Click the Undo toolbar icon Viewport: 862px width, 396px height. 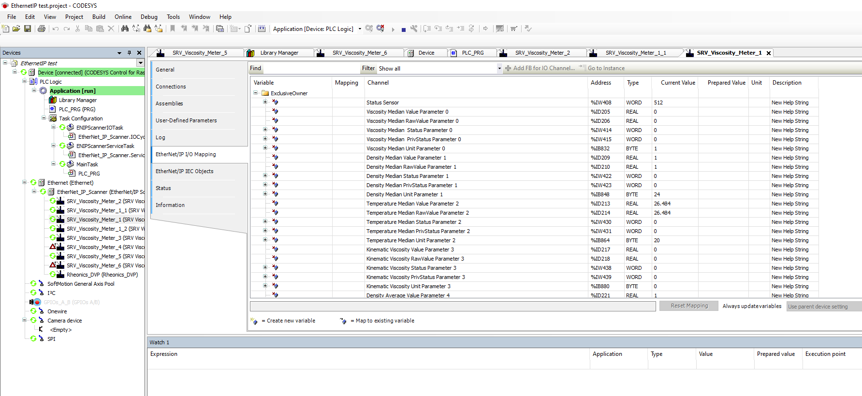pyautogui.click(x=56, y=29)
